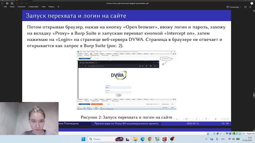The image size is (255, 143).
Task: Open Microsoft Edge from the taskbar
Action: 143,139
